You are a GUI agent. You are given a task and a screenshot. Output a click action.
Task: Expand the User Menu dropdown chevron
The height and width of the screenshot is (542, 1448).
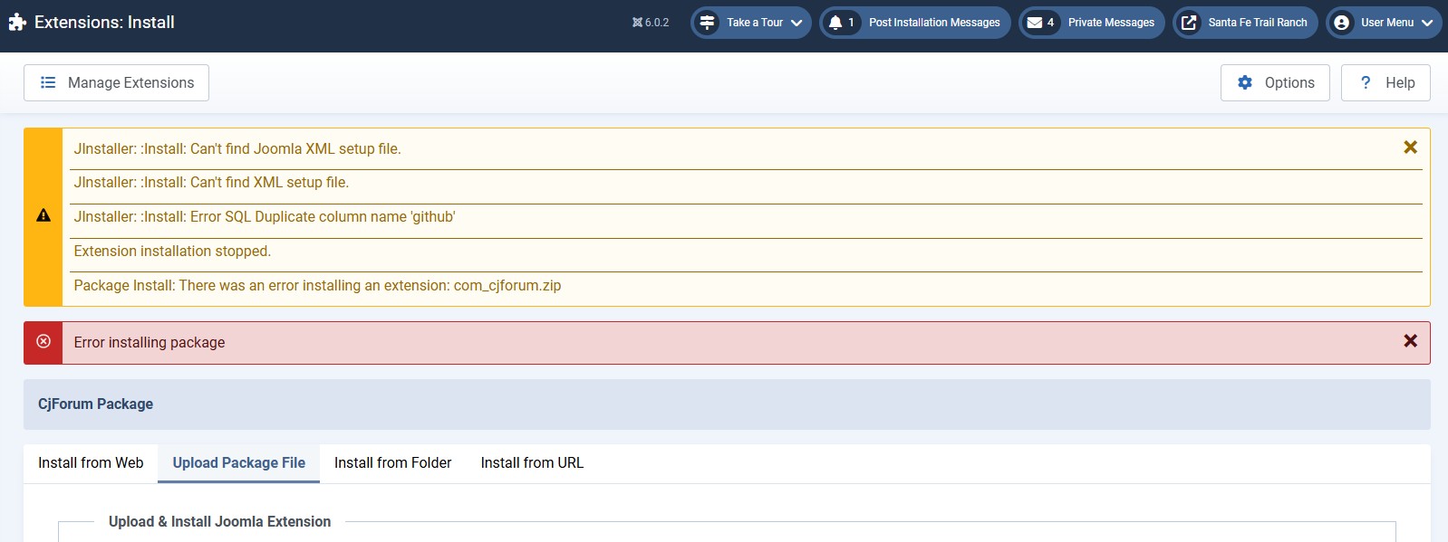pos(1427,23)
